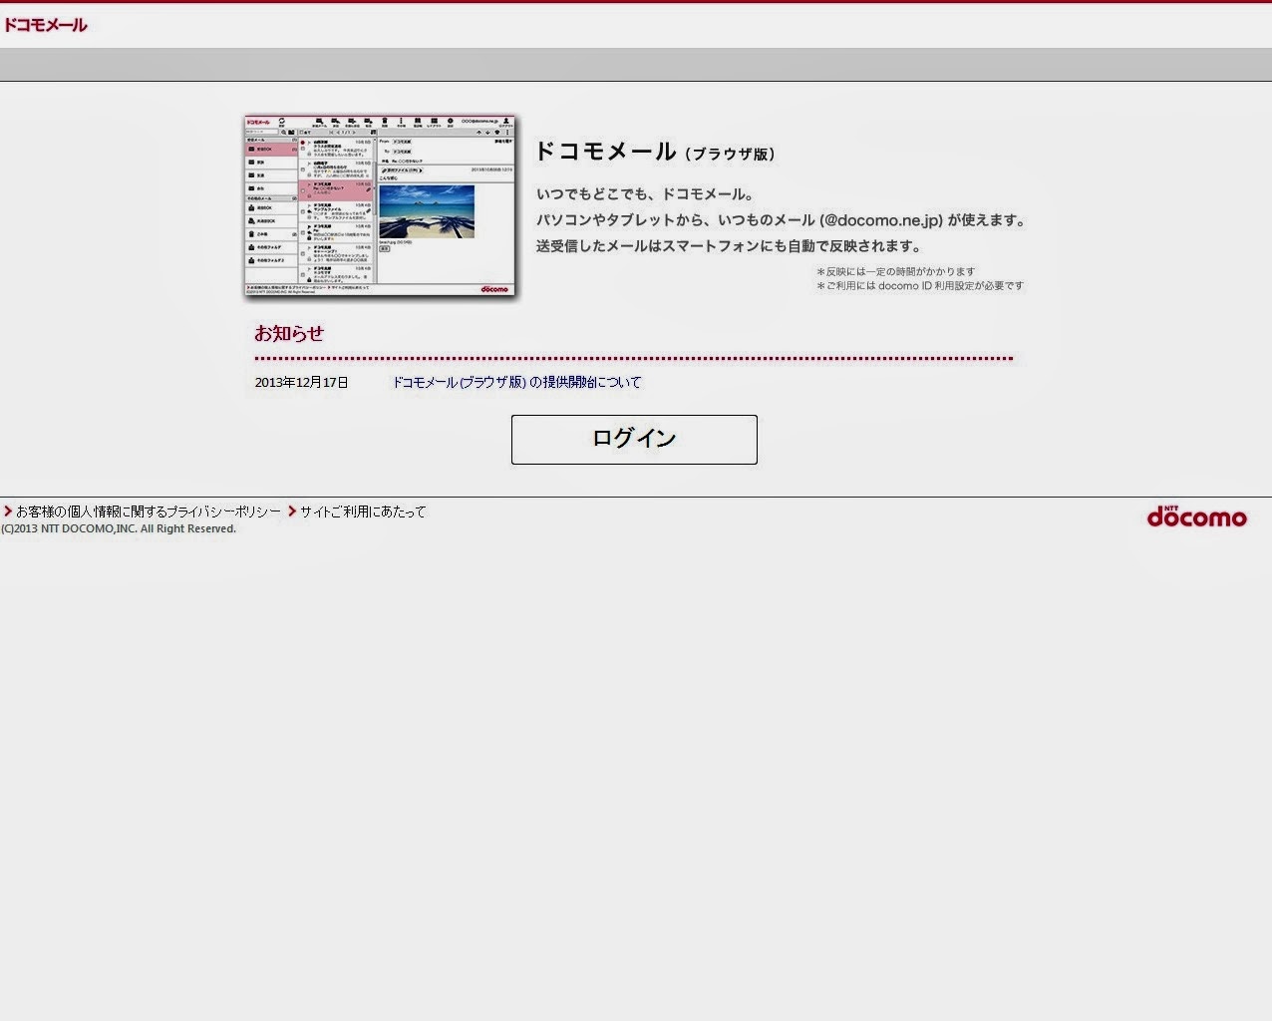
Task: Click the ドコモメール (ブラウザ版) title
Action: click(655, 152)
